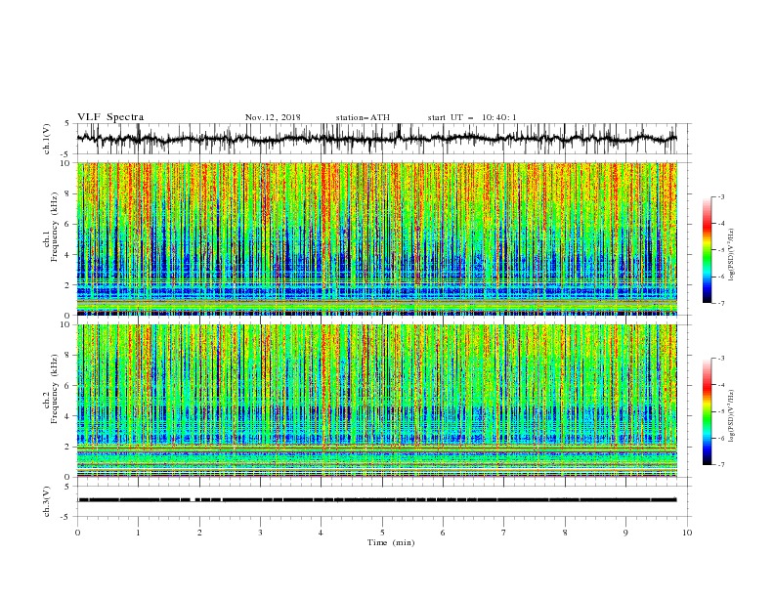Click the time axis tick label '3'
The image size is (774, 598).
[x=260, y=533]
